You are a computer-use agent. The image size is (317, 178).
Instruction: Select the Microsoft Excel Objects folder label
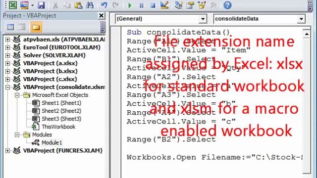click(x=60, y=95)
